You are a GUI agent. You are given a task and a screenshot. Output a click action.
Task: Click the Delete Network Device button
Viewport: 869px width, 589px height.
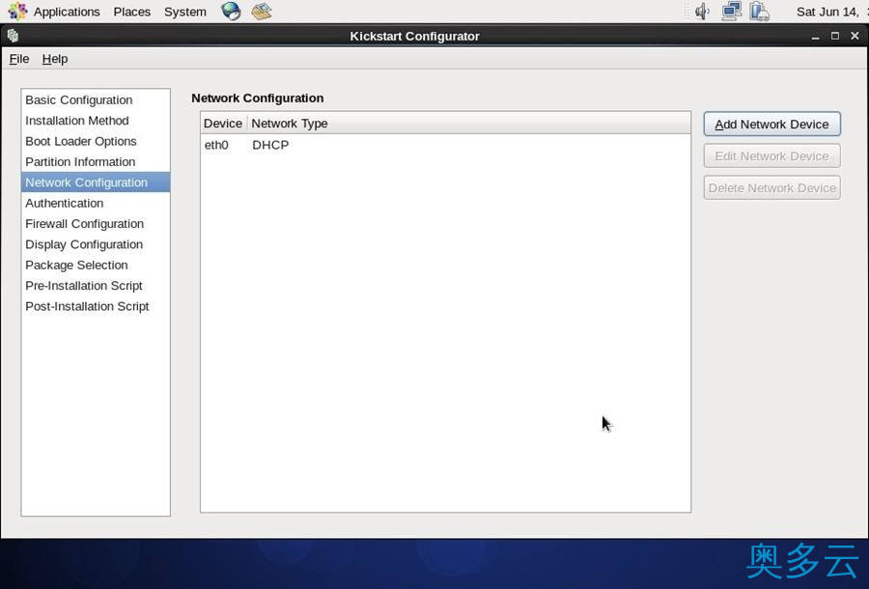[x=772, y=188]
